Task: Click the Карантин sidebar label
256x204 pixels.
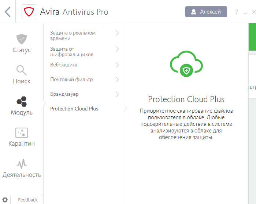Action: click(x=22, y=143)
